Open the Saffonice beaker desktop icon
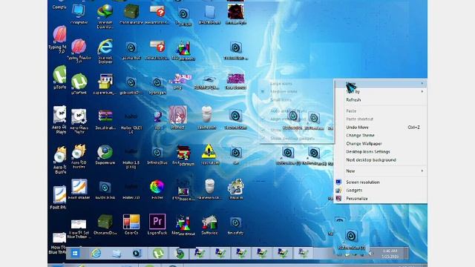Viewport: 475px width, 267px height. 209,224
